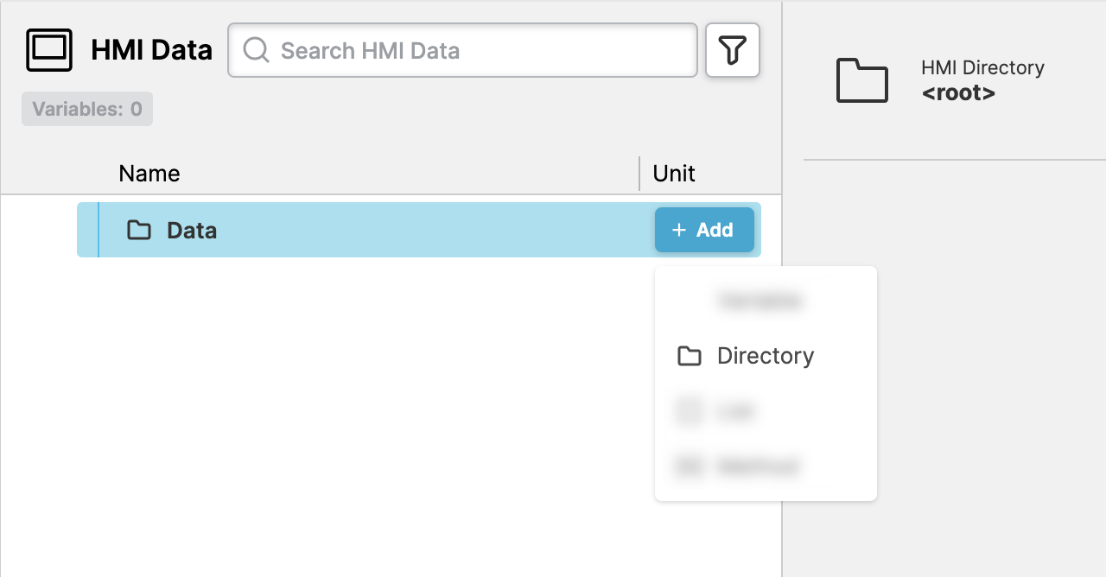Click the Name column header
This screenshot has height=577, width=1106.
pos(149,174)
